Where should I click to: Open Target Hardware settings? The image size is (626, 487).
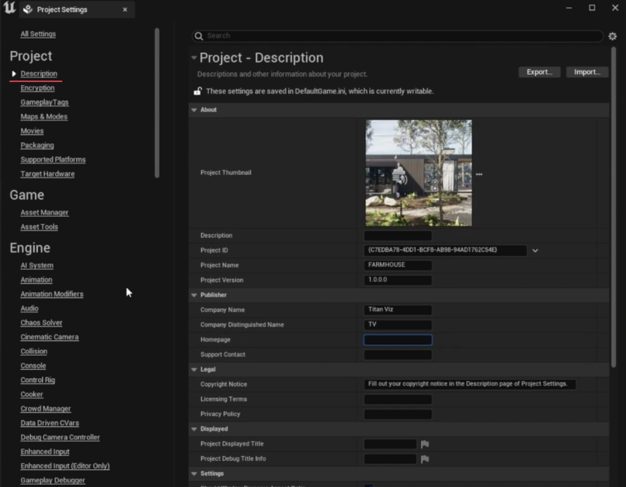pyautogui.click(x=47, y=174)
